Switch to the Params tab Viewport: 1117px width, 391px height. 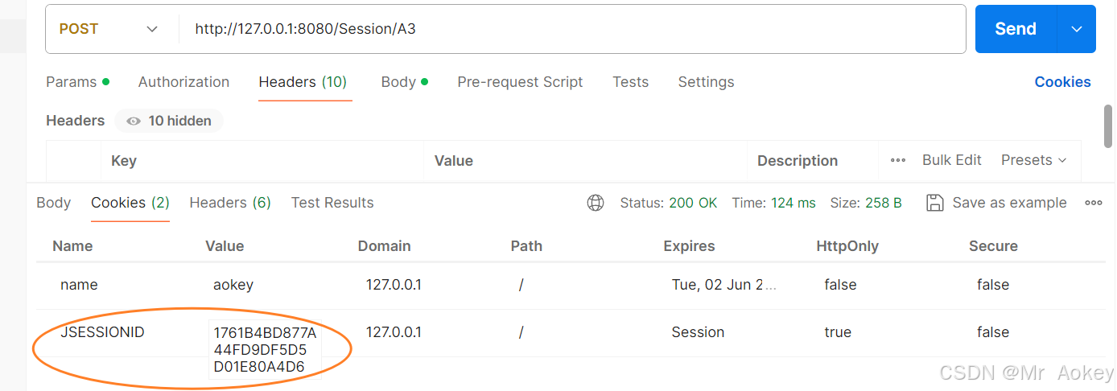[x=71, y=82]
